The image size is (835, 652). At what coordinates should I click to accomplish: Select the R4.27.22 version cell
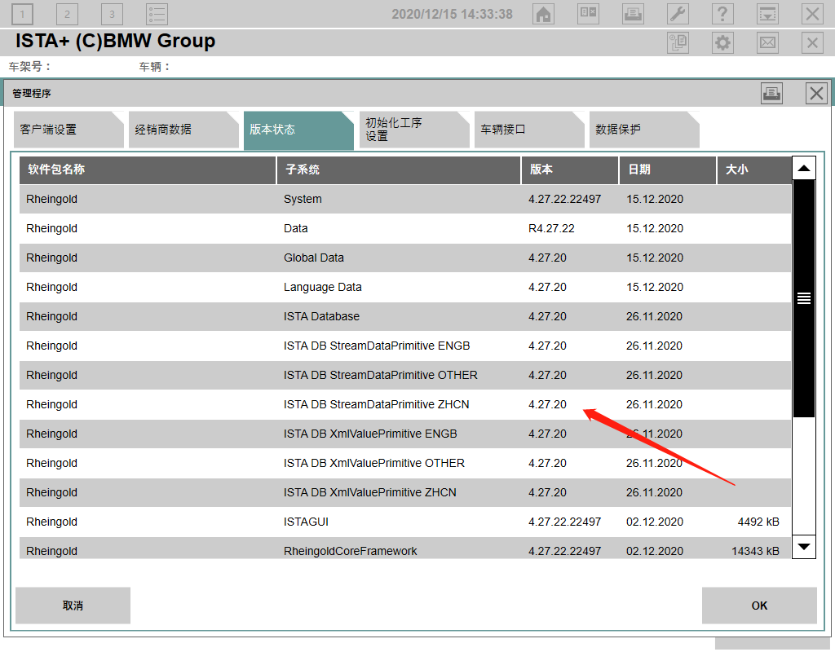point(551,228)
